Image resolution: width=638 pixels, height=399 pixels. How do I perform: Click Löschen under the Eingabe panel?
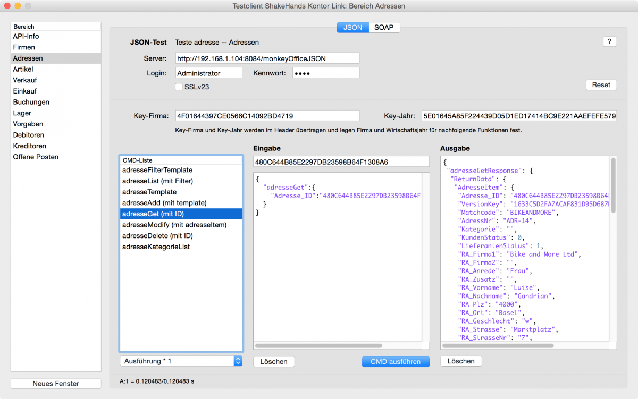pos(273,361)
